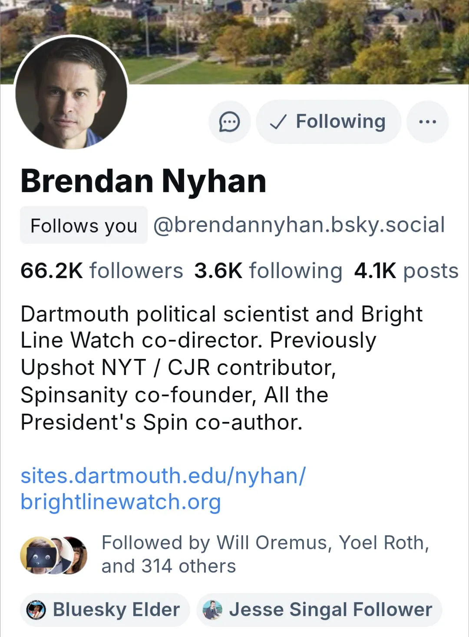Open the sites.dartmouth.edu/nyhan/ link
Viewport: 469px width, 637px height.
[x=163, y=475]
